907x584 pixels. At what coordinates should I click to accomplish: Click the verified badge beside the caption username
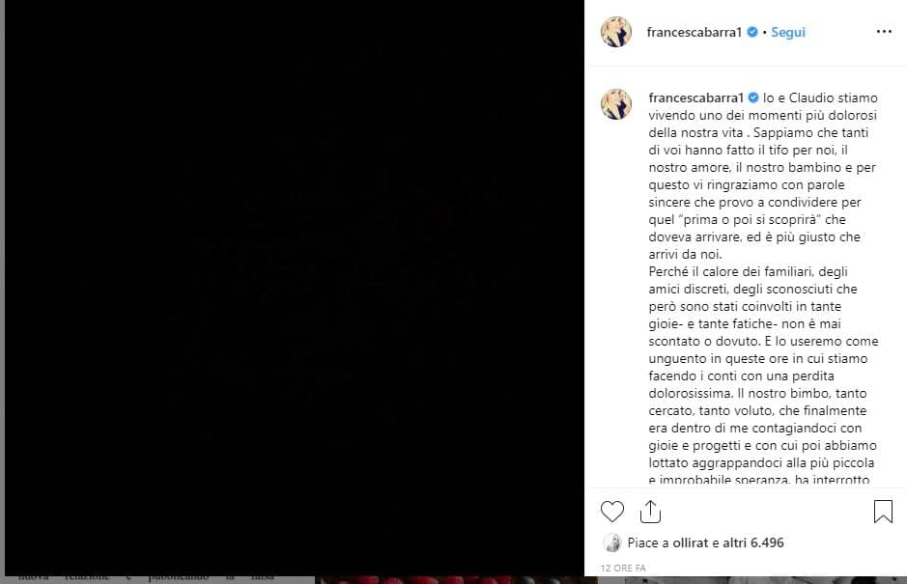[x=753, y=97]
